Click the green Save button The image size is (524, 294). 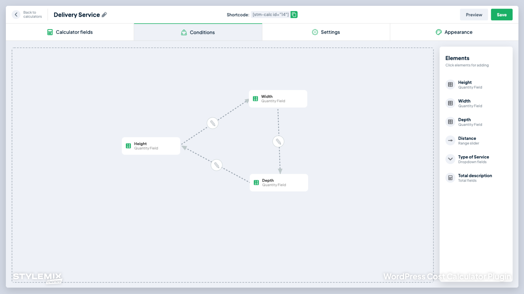tap(502, 15)
